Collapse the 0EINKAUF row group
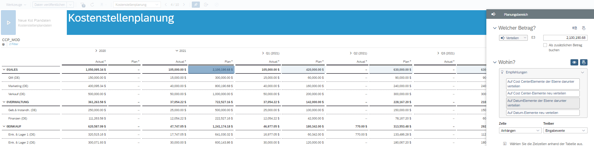Screen dimensions: 594x146 pyautogui.click(x=4, y=127)
